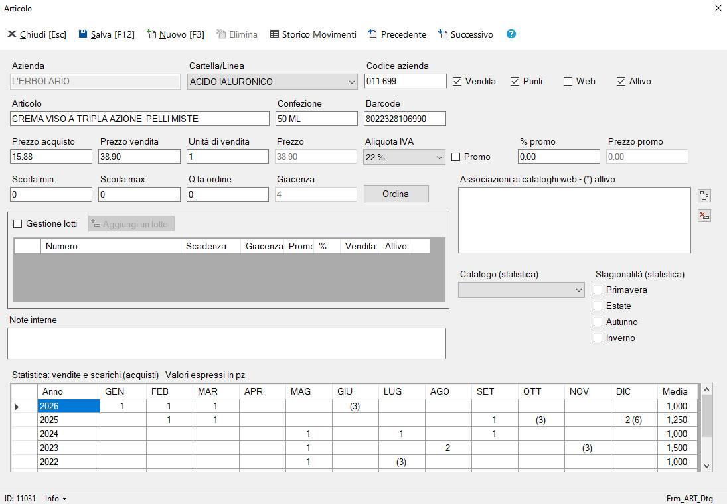
Task: Open the blue help question mark
Action: pos(511,34)
